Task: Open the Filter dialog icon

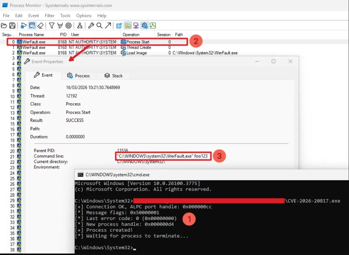Action: [51, 26]
